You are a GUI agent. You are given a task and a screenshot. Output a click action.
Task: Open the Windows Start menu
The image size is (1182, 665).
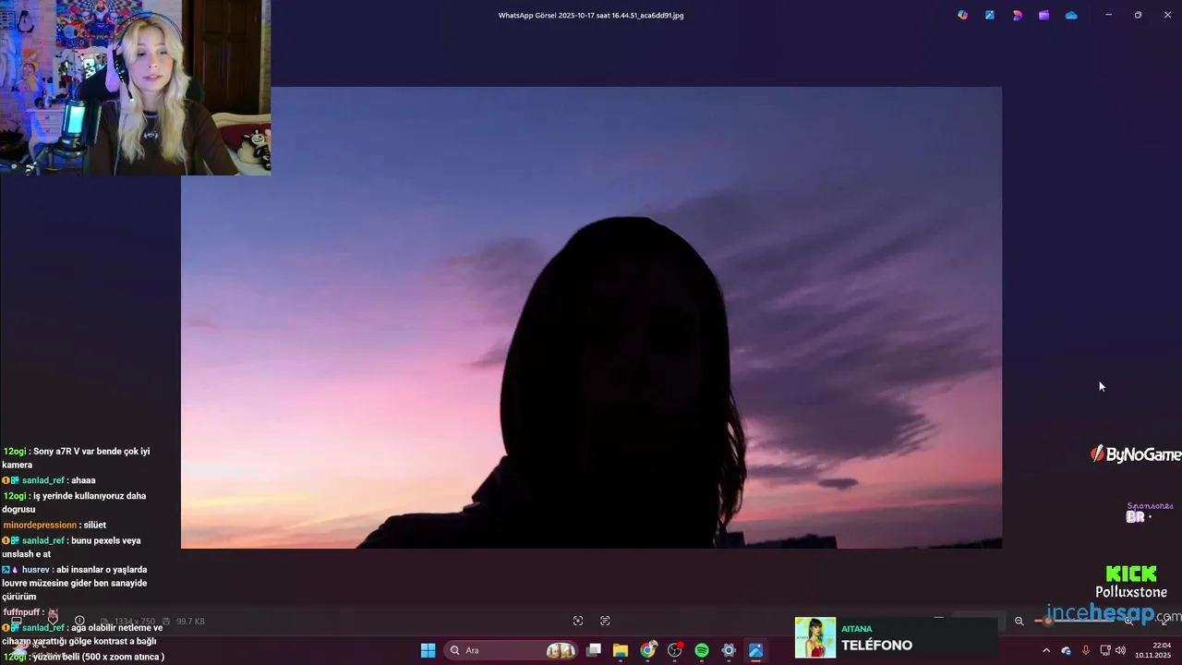pos(428,650)
